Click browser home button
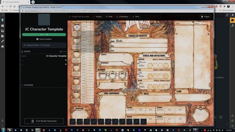Screen dimensions: 235x132 pyautogui.click(x=15, y=7)
